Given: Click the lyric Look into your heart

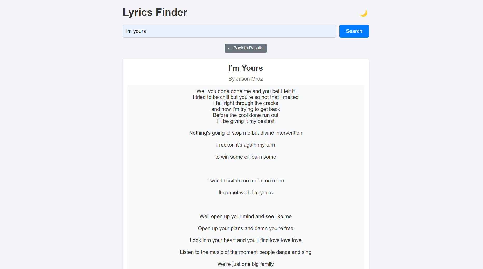Looking at the screenshot, I should tap(246, 240).
